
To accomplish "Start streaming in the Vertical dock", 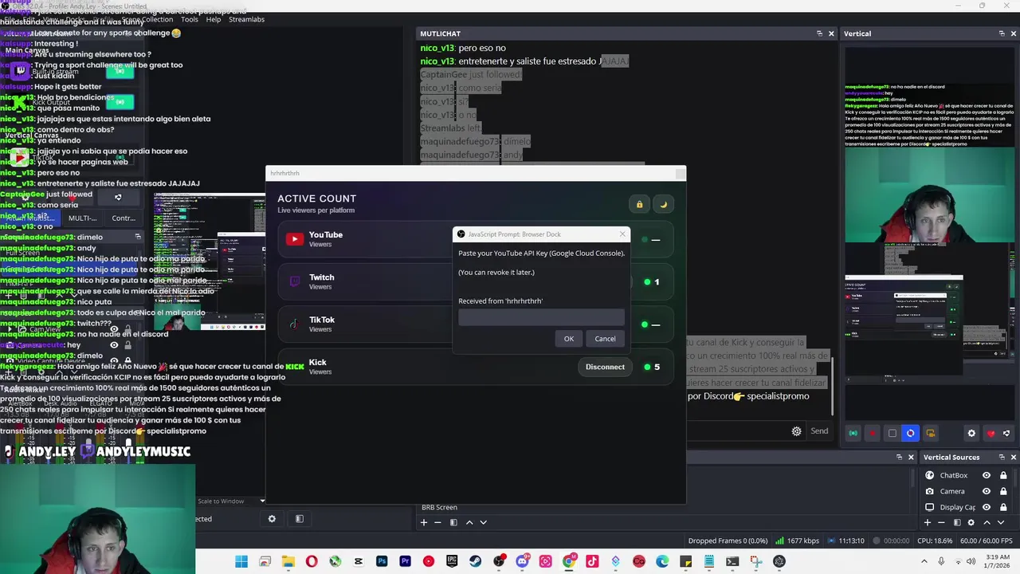I will 853,433.
